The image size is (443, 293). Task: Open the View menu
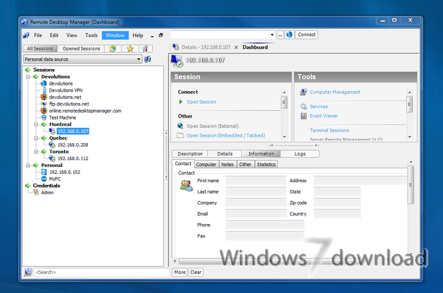[x=72, y=35]
